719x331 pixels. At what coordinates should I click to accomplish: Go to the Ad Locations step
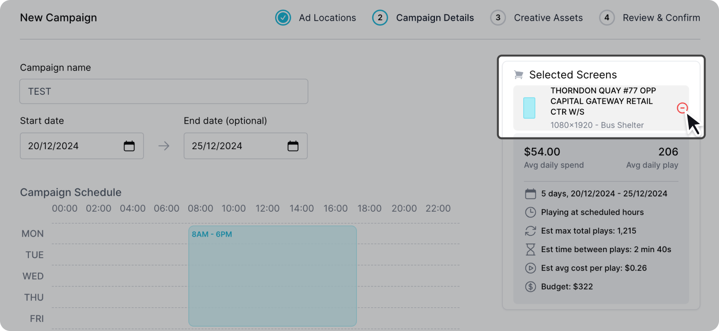pos(327,18)
